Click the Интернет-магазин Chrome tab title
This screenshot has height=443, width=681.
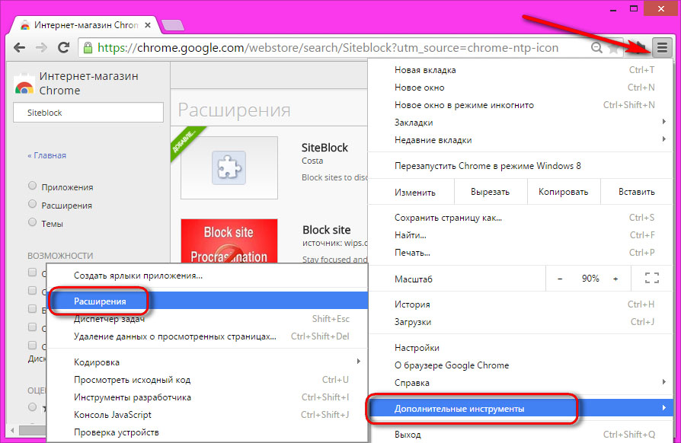tap(86, 25)
